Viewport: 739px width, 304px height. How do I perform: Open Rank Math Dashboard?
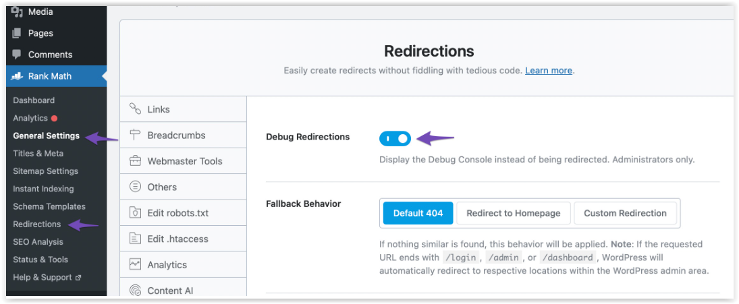34,100
